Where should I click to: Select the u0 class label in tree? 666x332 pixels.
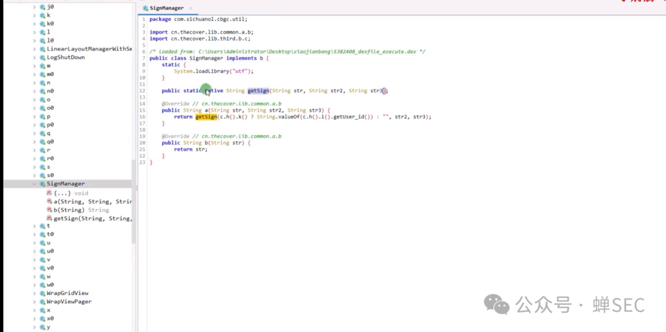point(50,251)
